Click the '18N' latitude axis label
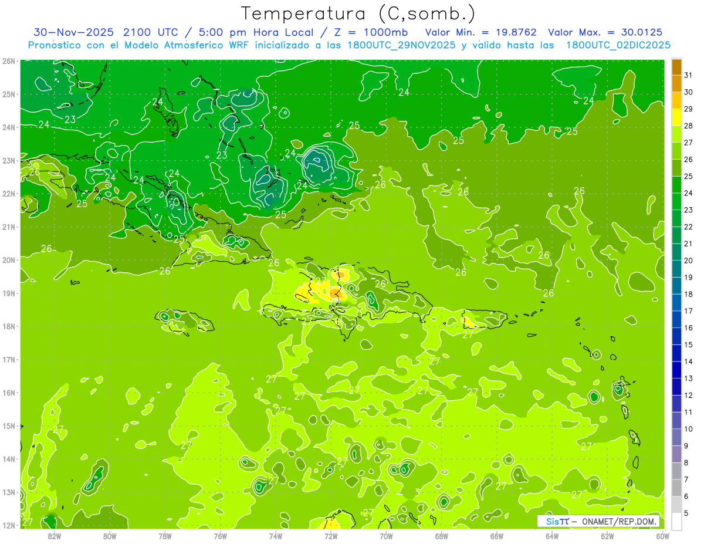Image resolution: width=704 pixels, height=544 pixels. pyautogui.click(x=9, y=326)
